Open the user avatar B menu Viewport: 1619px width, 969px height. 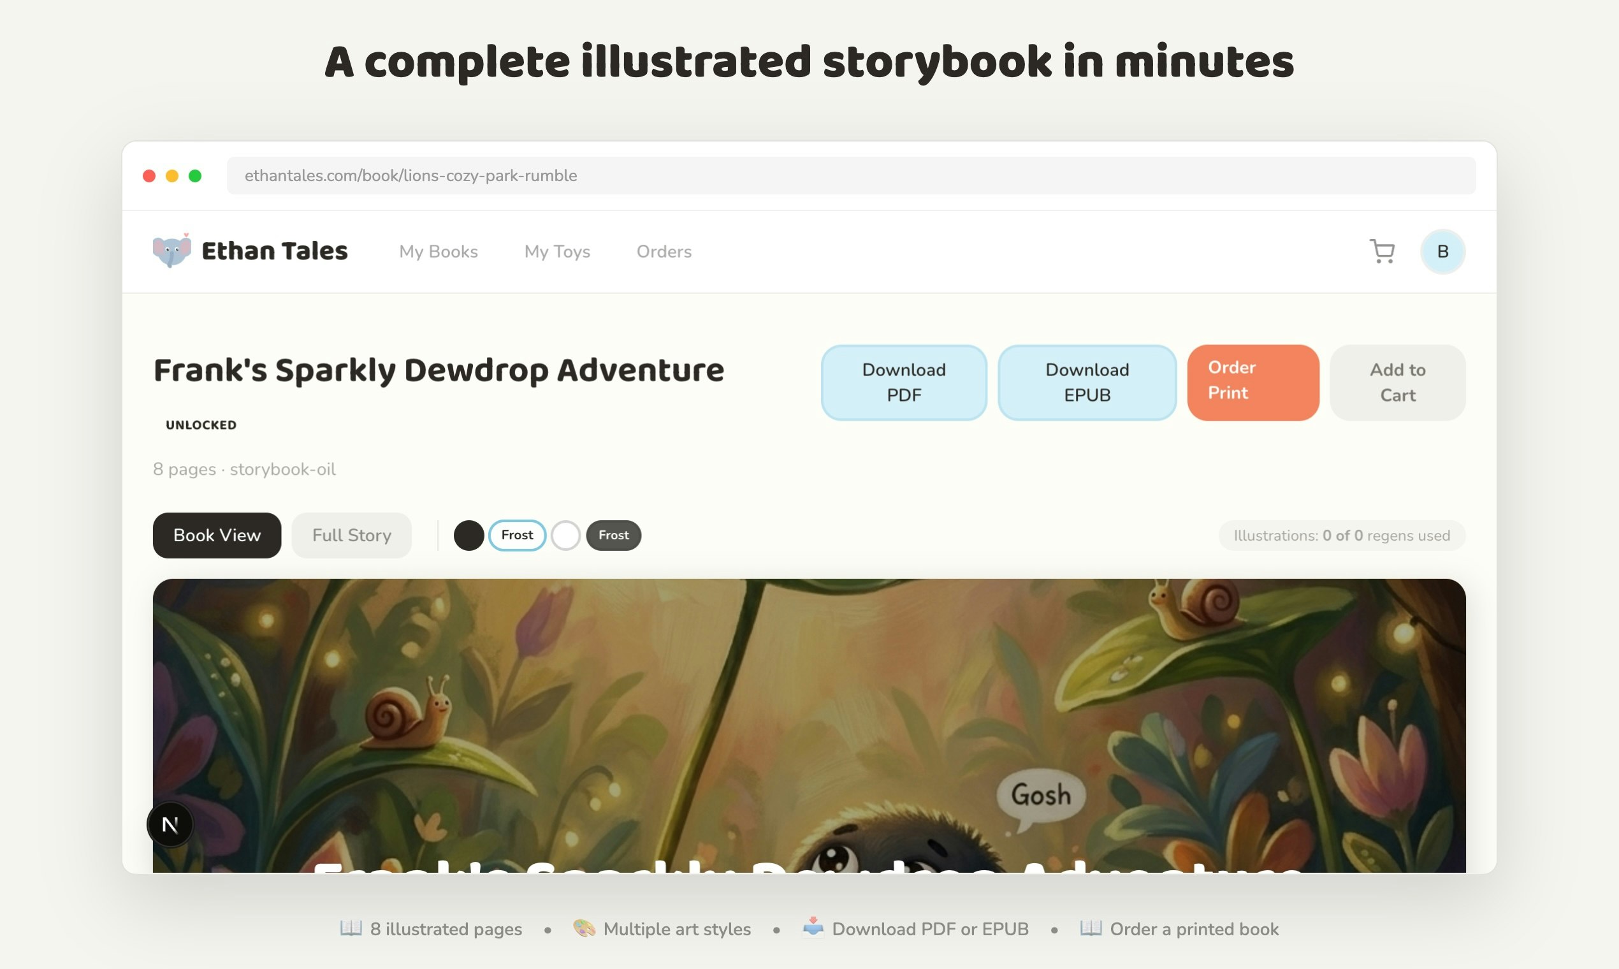pyautogui.click(x=1442, y=251)
